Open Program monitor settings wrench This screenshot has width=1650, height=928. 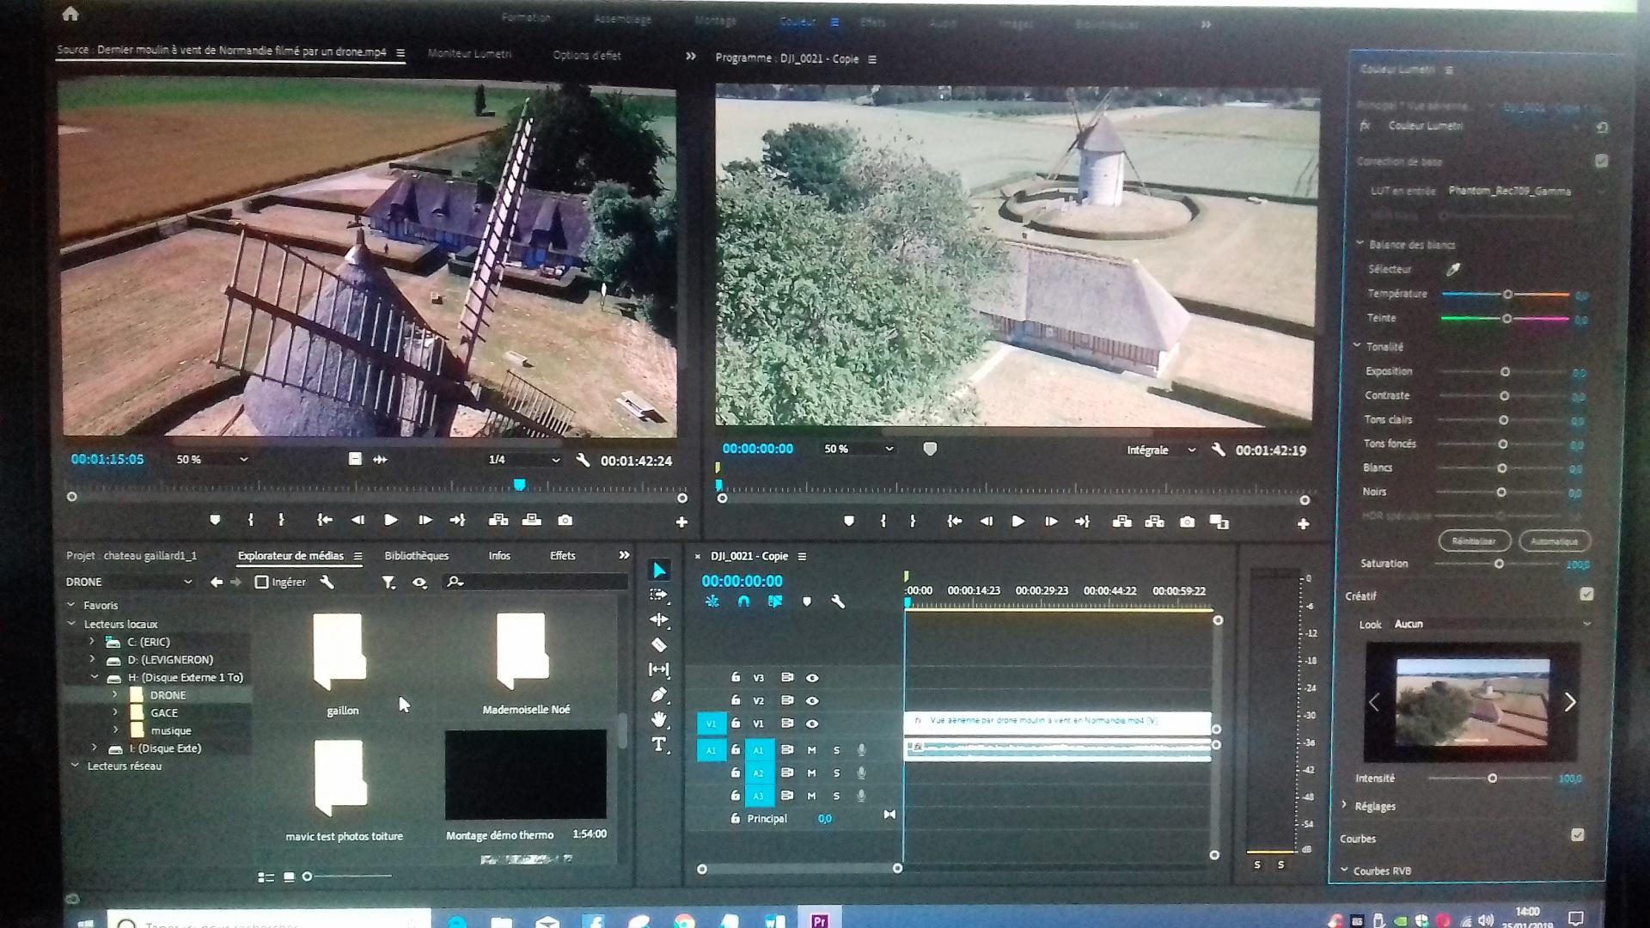coord(1218,449)
